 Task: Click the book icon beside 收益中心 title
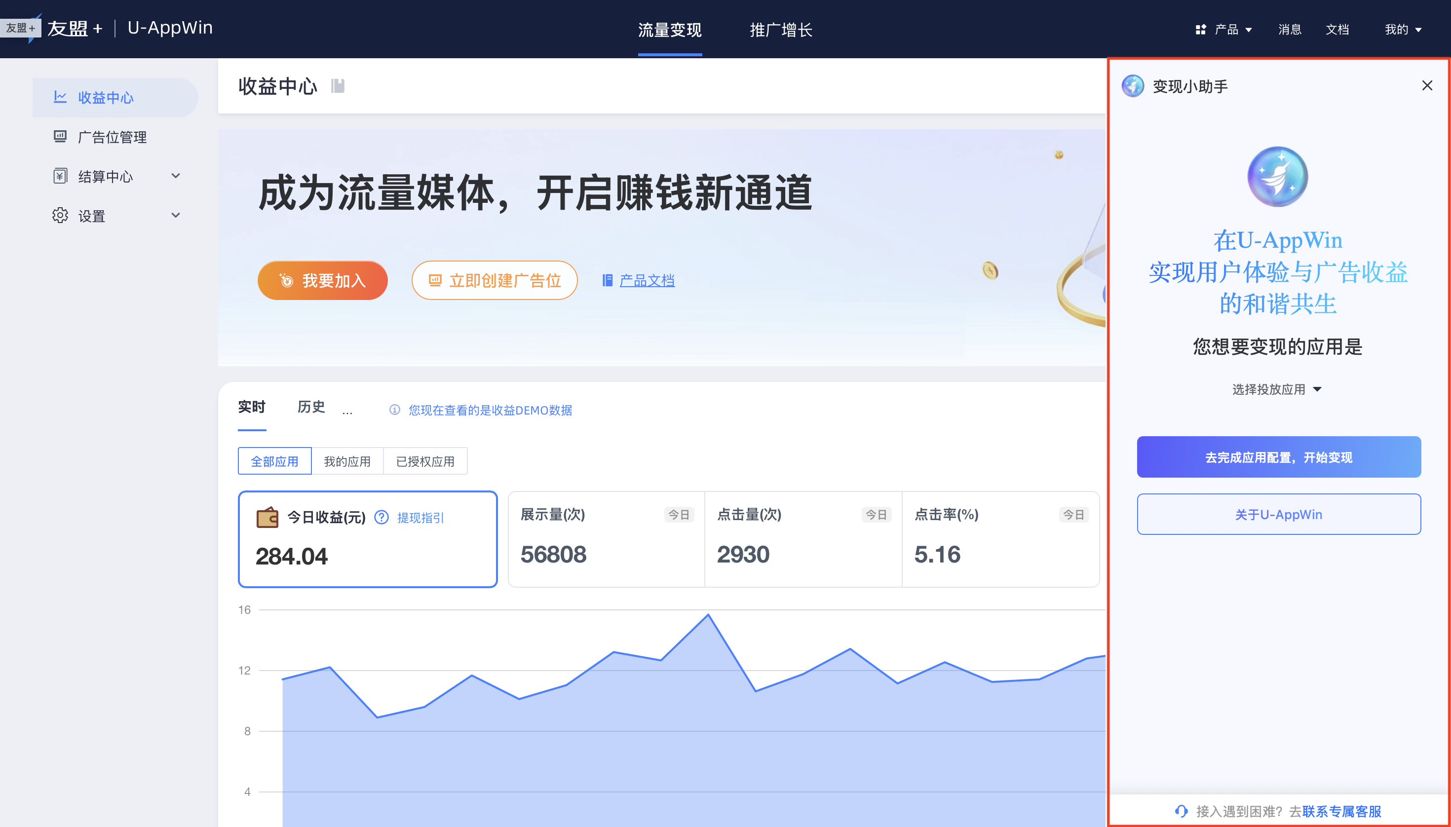(338, 86)
